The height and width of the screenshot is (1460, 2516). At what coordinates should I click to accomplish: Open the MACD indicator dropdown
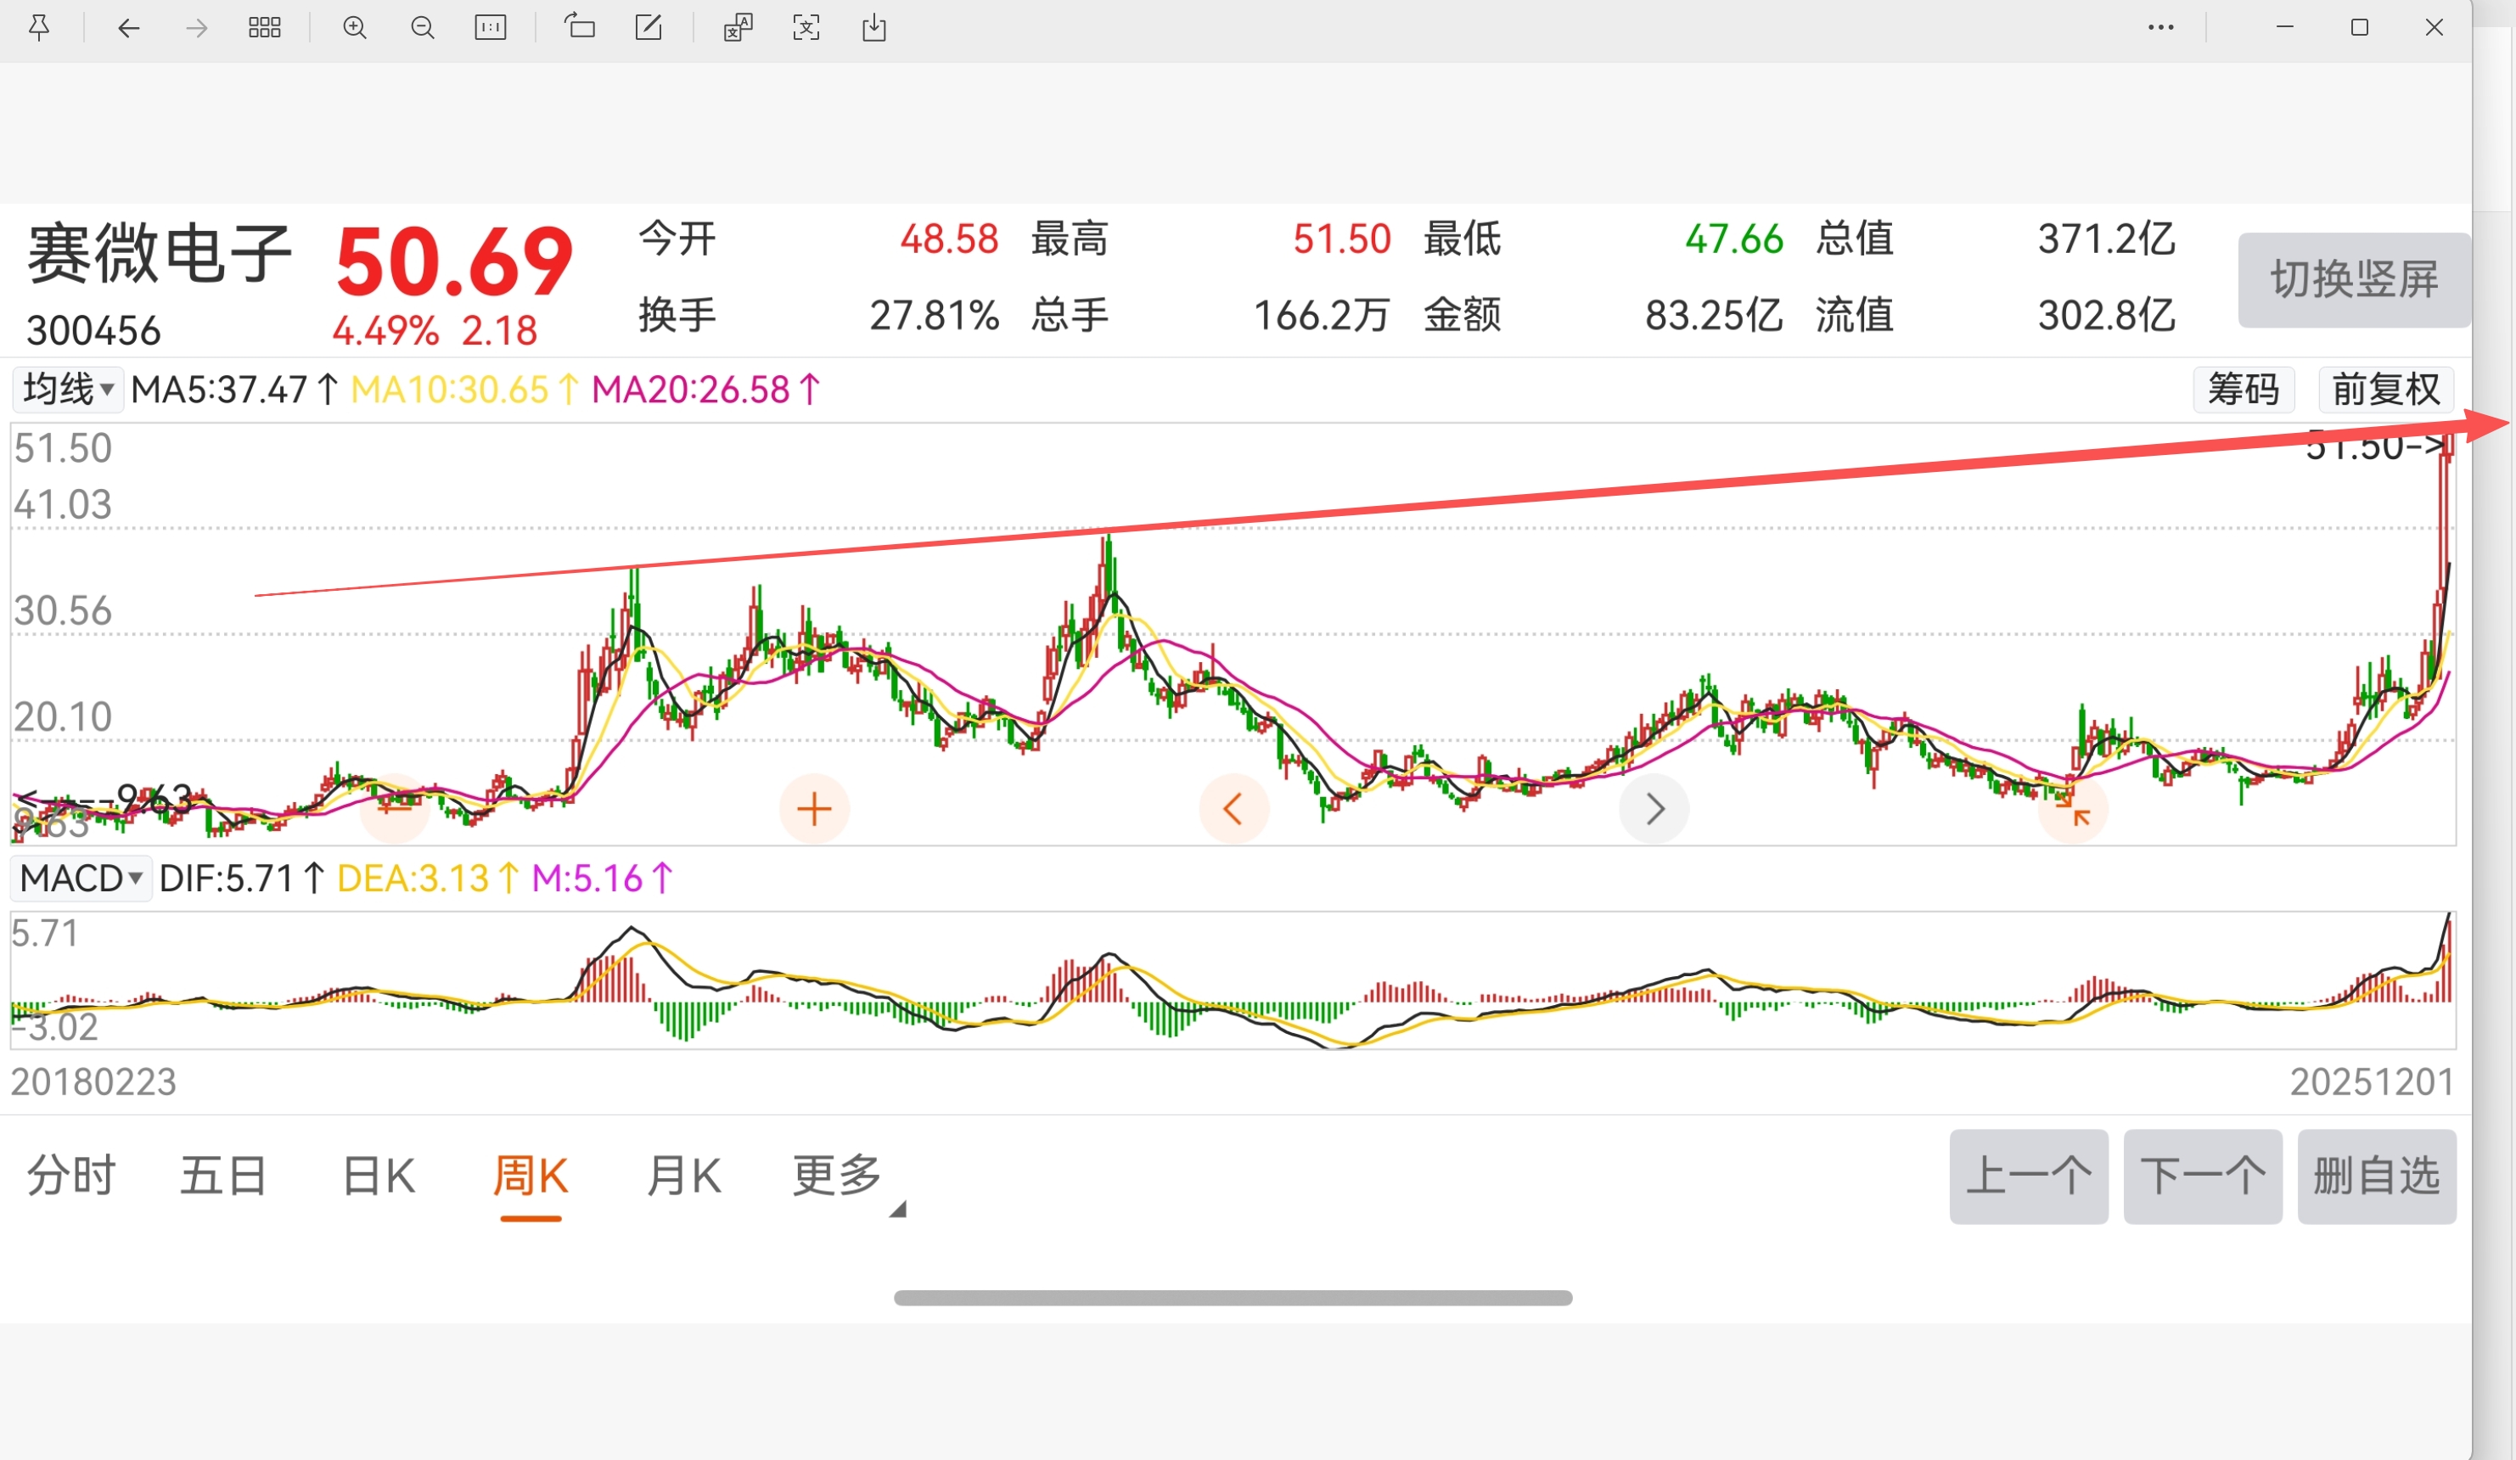(x=81, y=879)
